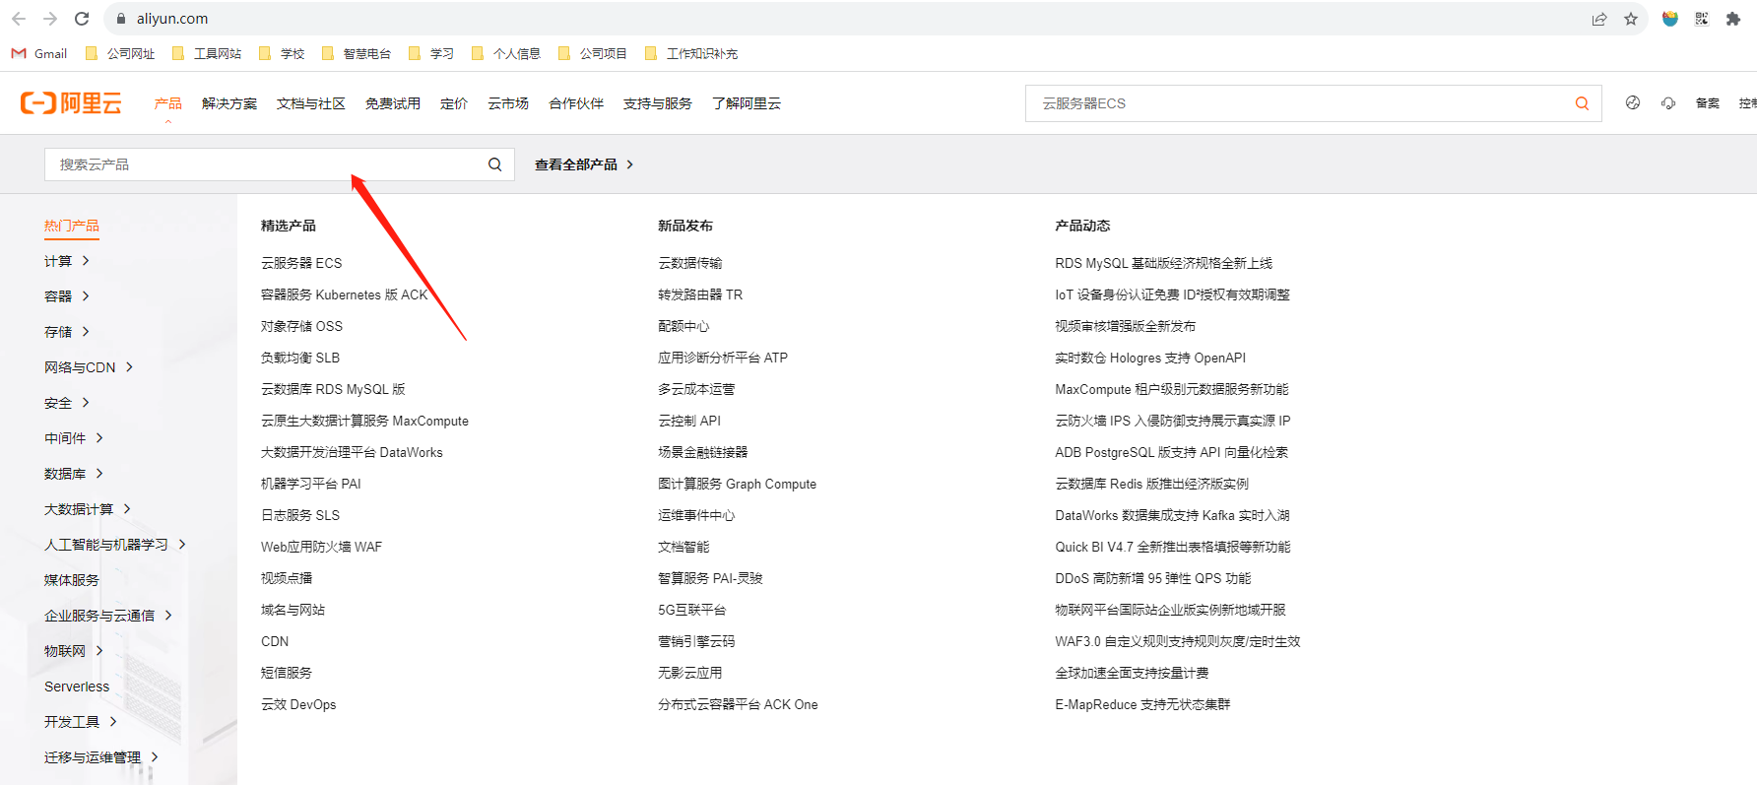Screen dimensions: 1757x785
Task: Open 备案 link in header
Action: [x=1708, y=103]
